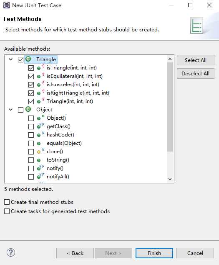The width and height of the screenshot is (219, 265).
Task: Maximize the New JUnit Test Case window
Action: coord(190,5)
